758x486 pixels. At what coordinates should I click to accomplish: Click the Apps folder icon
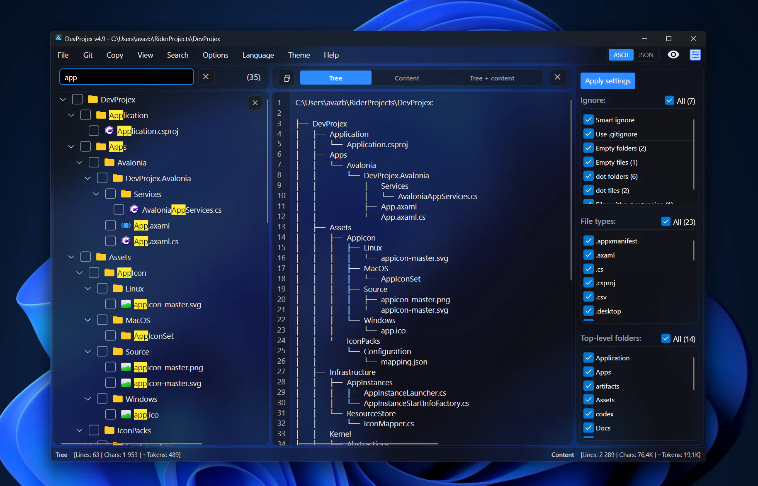point(101,146)
